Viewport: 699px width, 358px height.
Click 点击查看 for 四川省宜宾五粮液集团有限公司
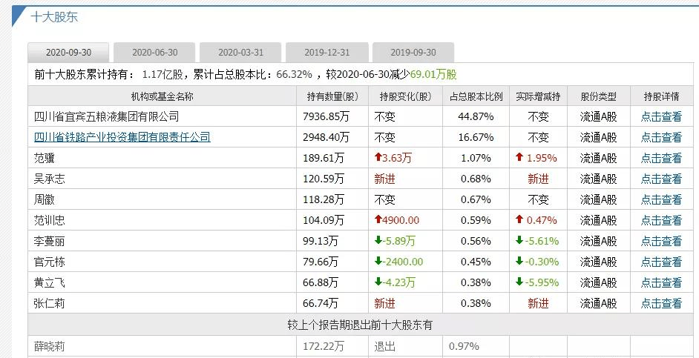(x=661, y=116)
